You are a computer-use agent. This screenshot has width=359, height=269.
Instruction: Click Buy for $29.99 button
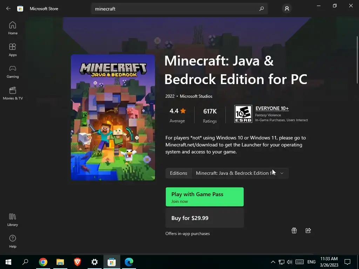(x=205, y=218)
